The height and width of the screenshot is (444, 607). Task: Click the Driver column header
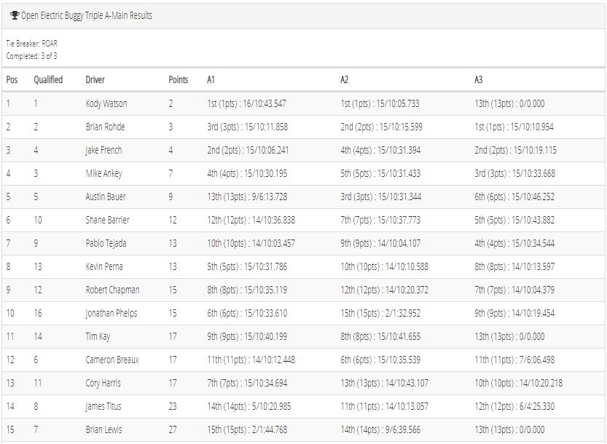(95, 79)
